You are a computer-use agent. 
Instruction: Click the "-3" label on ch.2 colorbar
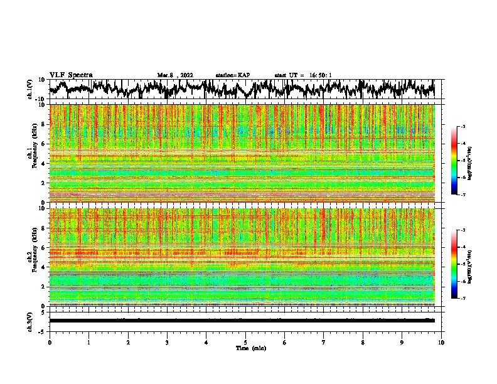pos(463,230)
